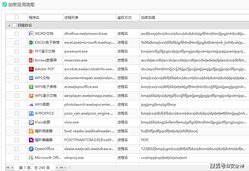This screenshot has height=171, width=249.
Task: Click the WPS画图 icon
Action: pos(31,105)
